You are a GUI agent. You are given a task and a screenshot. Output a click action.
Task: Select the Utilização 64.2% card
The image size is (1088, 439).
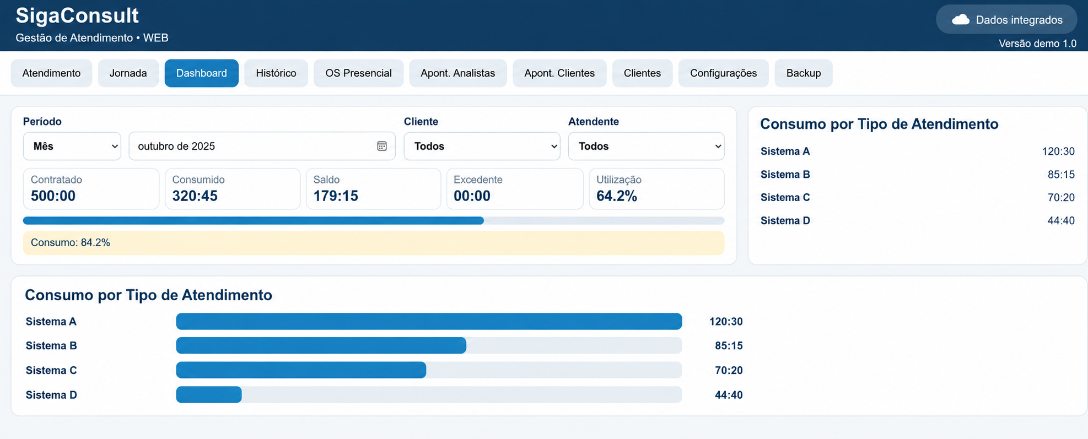click(x=657, y=189)
